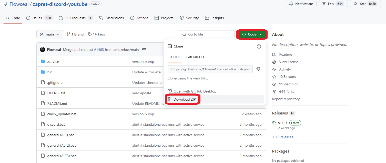Viewport: 386px width, 163px height.
Task: Click the pulse icon beside Activity
Action: click(274, 69)
